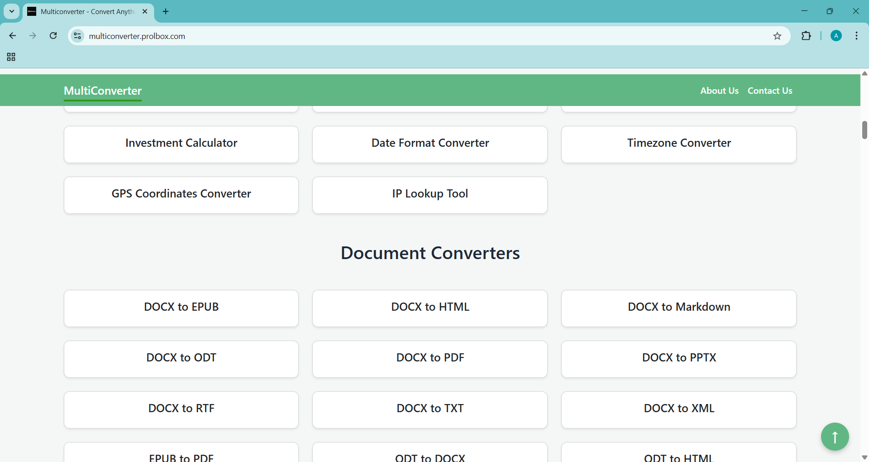Screen dimensions: 869x462
Task: Open the tab groups grid icon
Action: pyautogui.click(x=11, y=57)
